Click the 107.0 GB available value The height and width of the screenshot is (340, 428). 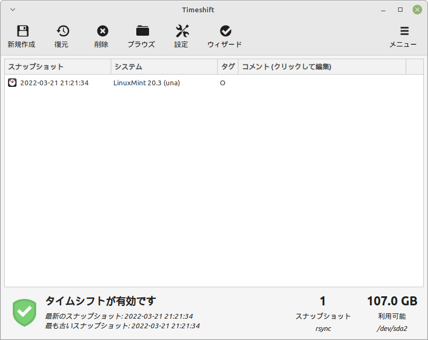tap(392, 301)
